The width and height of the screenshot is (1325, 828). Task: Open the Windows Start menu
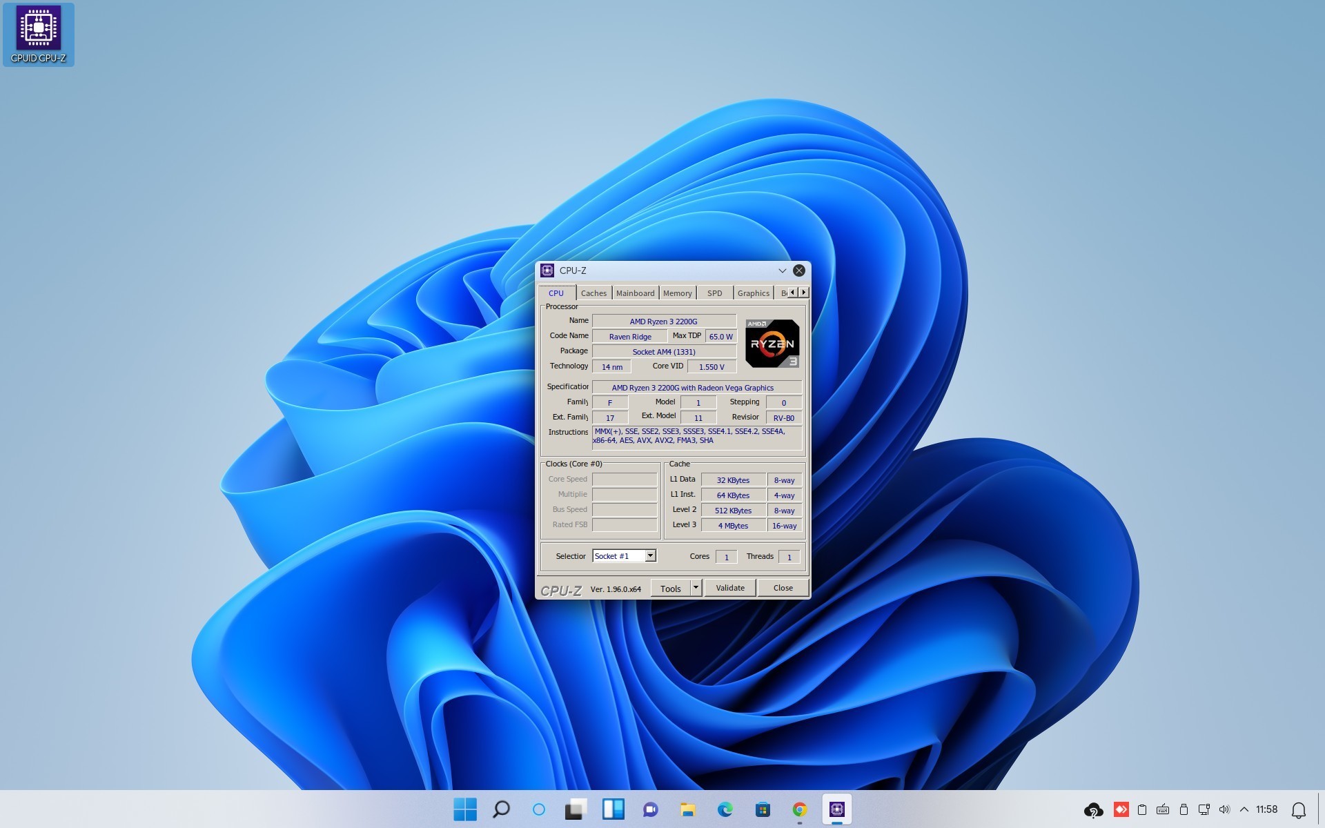[x=465, y=809]
